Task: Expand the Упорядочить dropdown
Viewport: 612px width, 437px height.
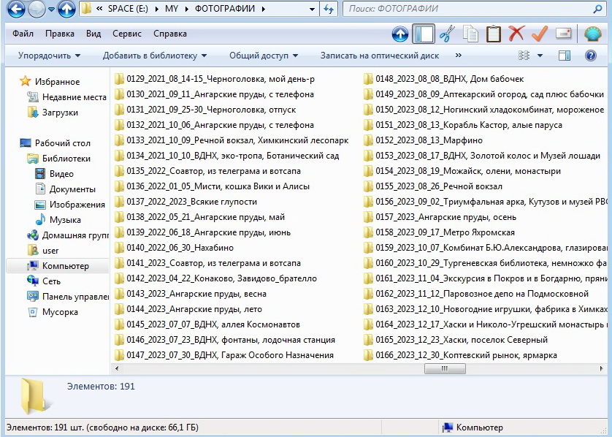Action: pos(49,56)
